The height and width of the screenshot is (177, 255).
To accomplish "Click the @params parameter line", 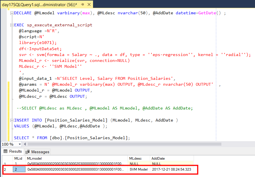I will coord(120,85).
